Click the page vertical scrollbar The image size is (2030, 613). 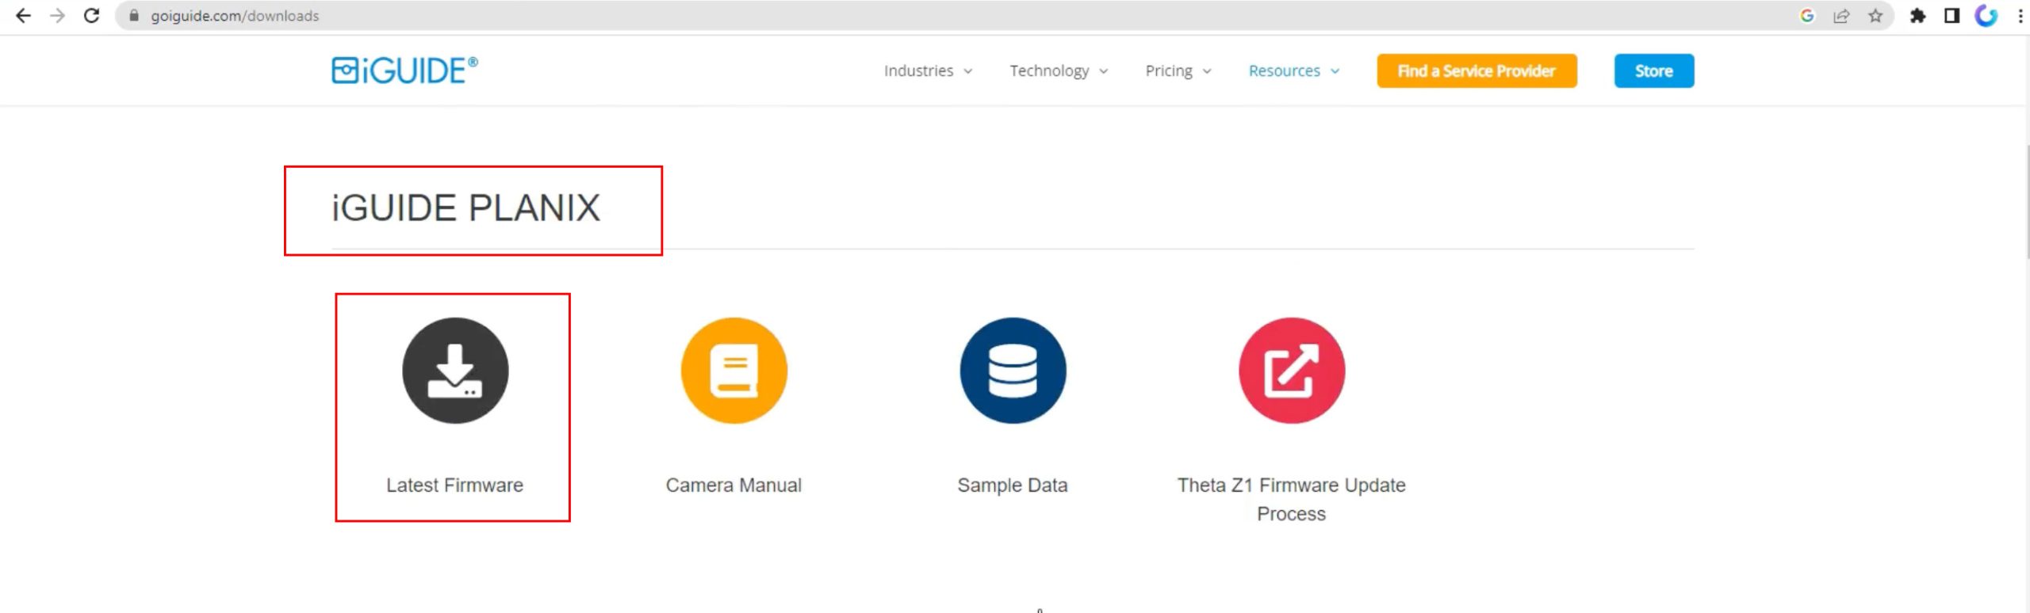pos(2026,202)
